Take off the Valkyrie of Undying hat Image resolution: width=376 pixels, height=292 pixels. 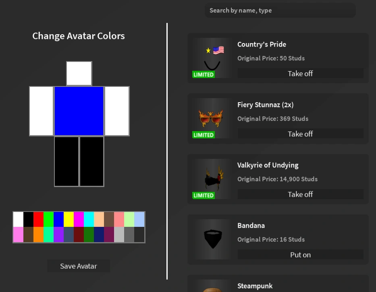[x=300, y=194]
